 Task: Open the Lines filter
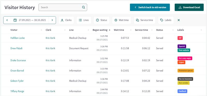[x=84, y=20]
